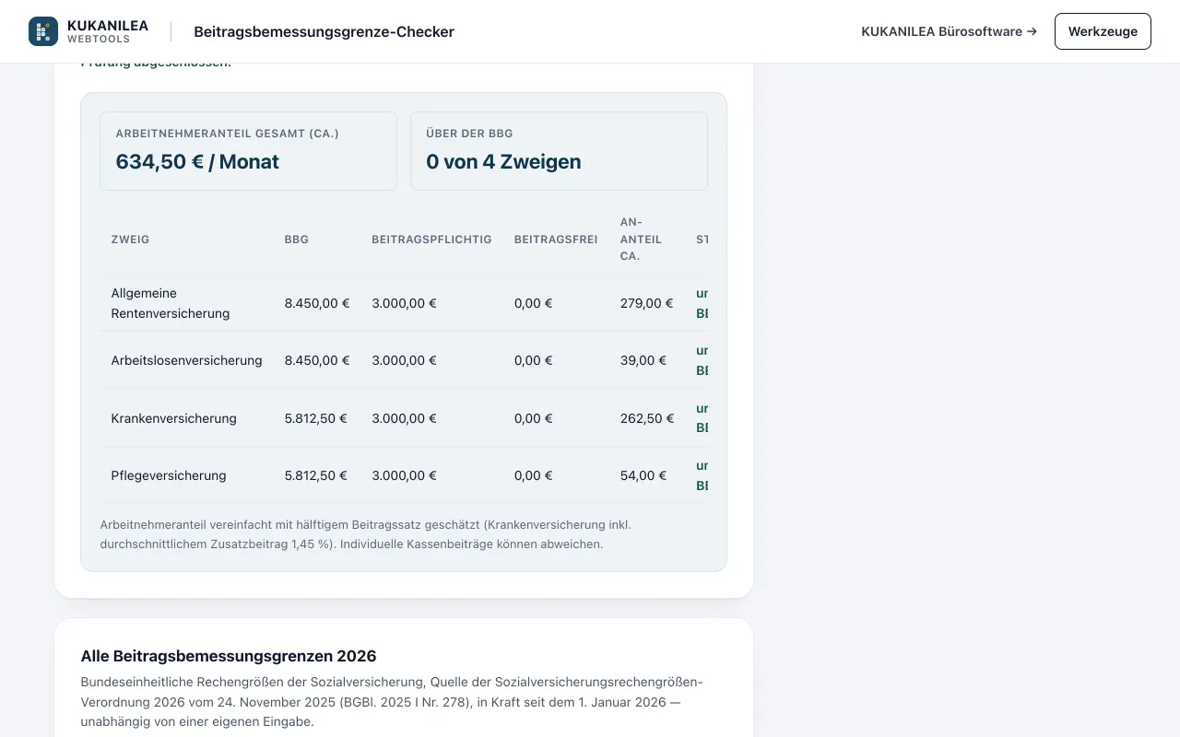Viewport: 1180px width, 737px height.
Task: Open the KUKANILEA Bürosoftware link
Action: [949, 31]
